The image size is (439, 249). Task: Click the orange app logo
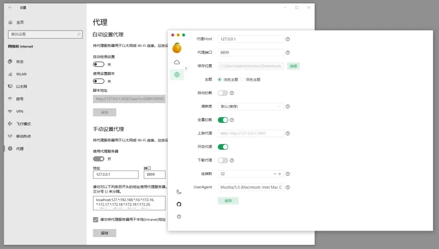(x=177, y=48)
